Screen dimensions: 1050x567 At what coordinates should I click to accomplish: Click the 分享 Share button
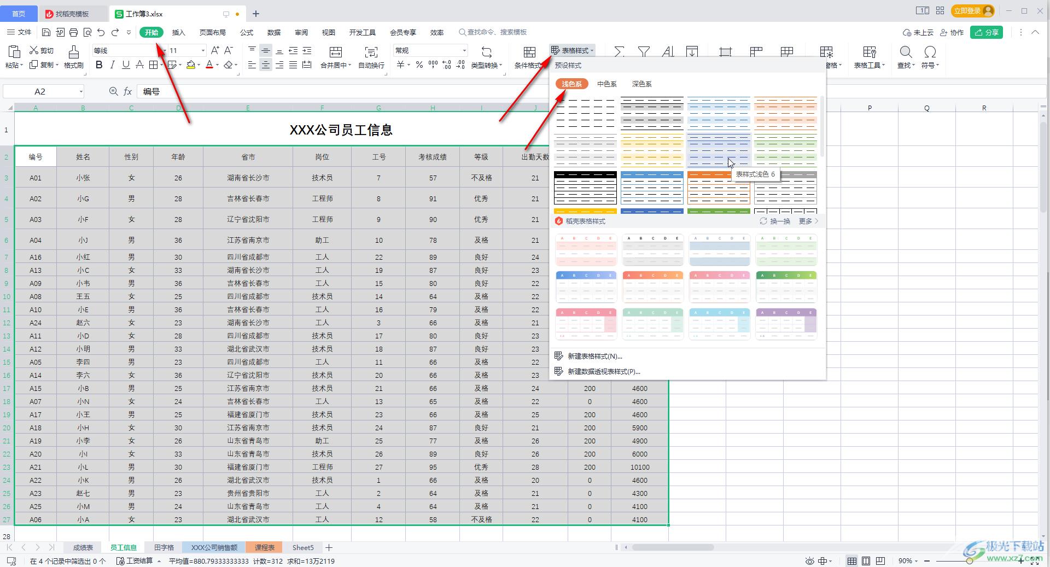pyautogui.click(x=987, y=32)
